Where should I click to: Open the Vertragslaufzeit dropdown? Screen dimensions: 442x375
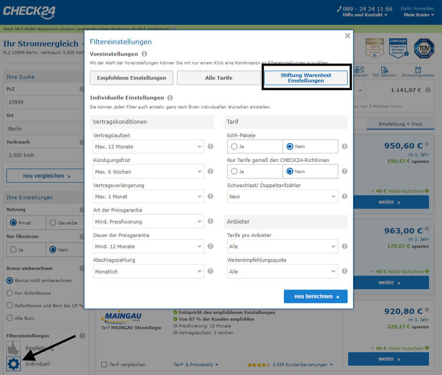pos(148,146)
